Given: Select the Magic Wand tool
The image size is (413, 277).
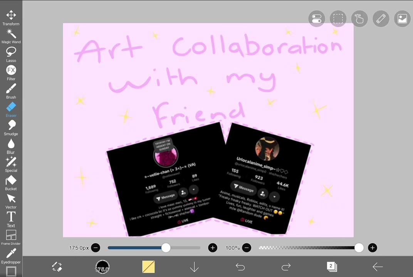Looking at the screenshot, I should tap(11, 36).
